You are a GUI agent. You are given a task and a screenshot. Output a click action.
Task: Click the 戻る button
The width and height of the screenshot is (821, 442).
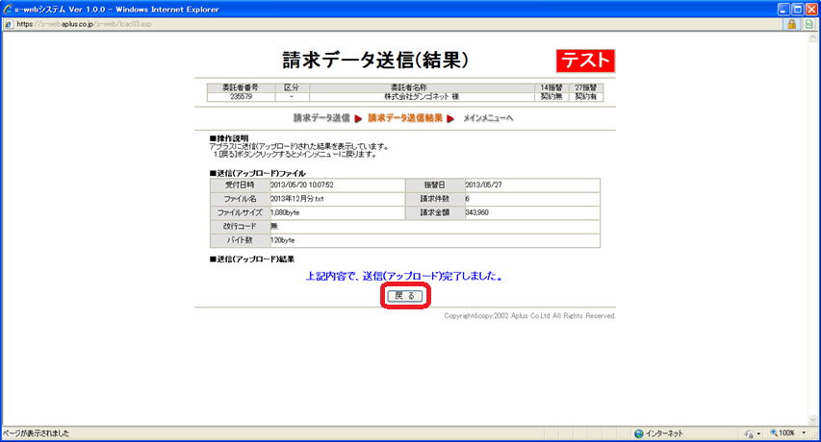coord(405,296)
